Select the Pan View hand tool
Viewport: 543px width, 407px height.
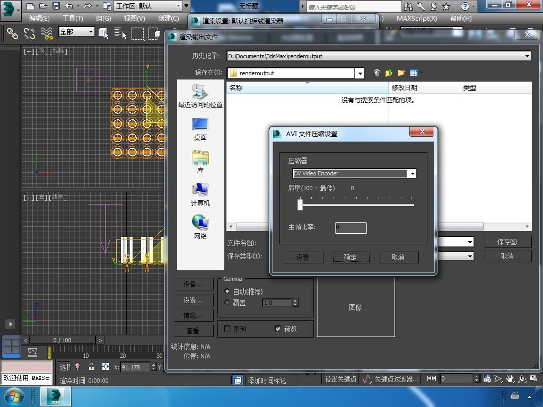510,378
